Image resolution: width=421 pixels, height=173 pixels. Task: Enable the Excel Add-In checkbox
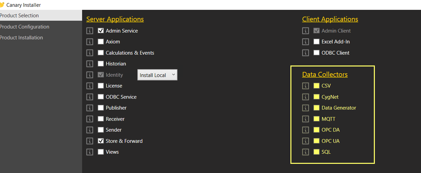coord(317,42)
